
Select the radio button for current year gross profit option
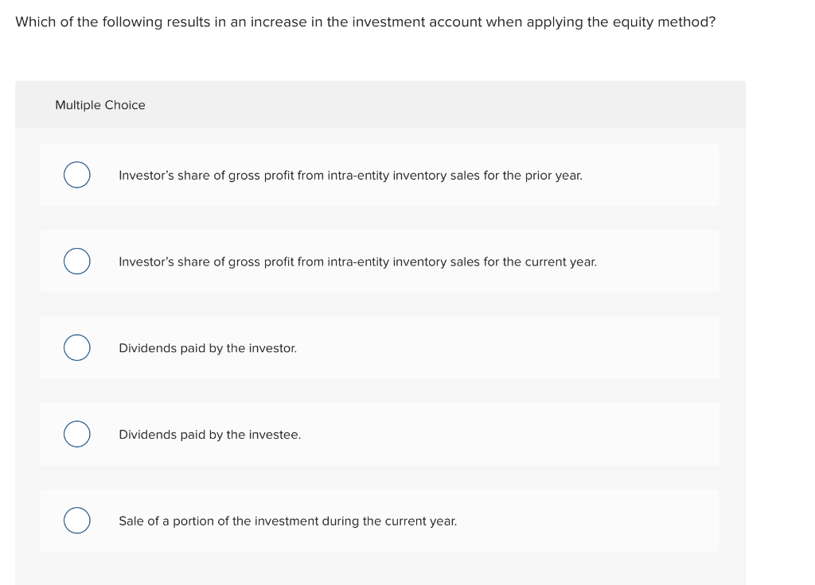(76, 261)
